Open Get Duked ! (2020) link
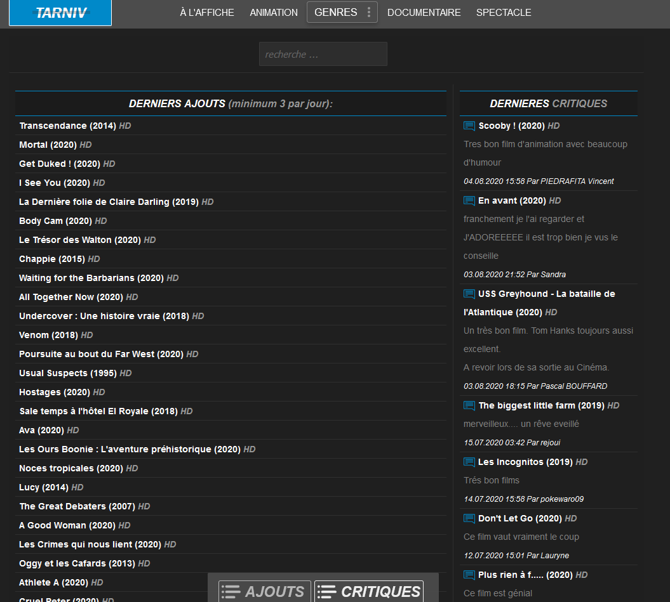 point(67,164)
